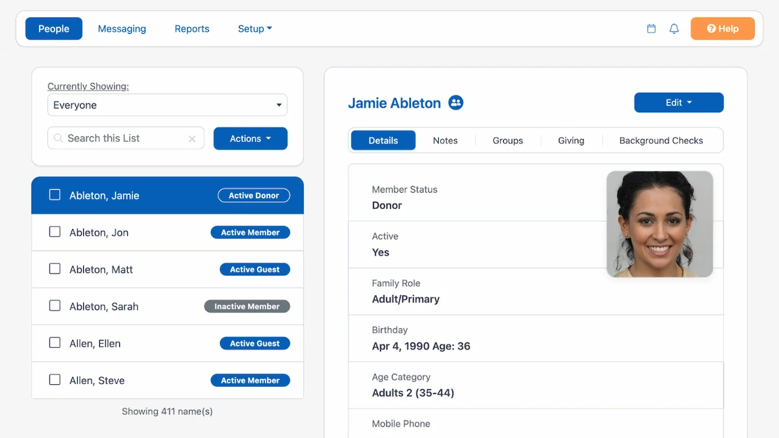Click the Member Status value Donor
This screenshot has width=779, height=438.
[x=387, y=205]
